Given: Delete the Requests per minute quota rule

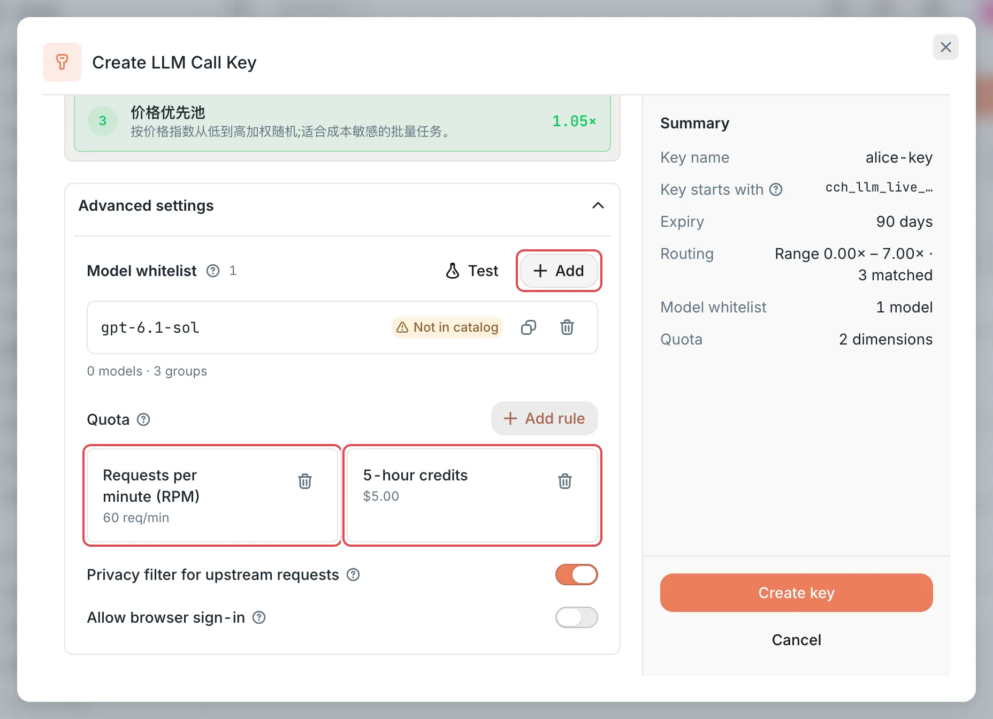Looking at the screenshot, I should (x=305, y=481).
